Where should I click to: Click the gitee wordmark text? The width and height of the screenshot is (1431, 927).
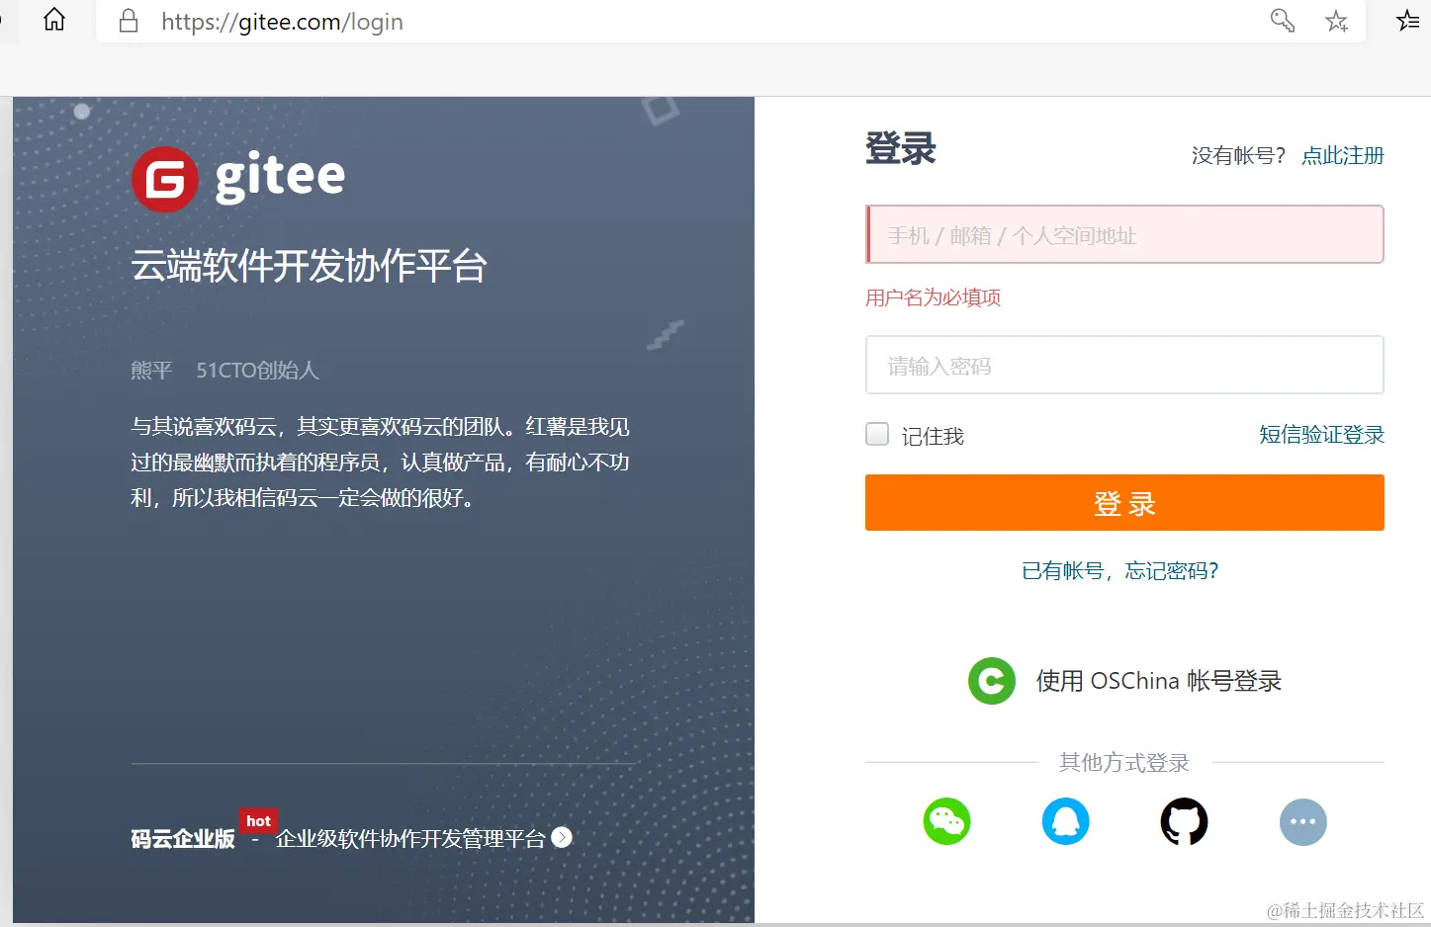(x=280, y=178)
